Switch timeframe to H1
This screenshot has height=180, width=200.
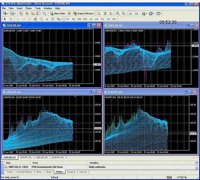pyautogui.click(x=91, y=19)
